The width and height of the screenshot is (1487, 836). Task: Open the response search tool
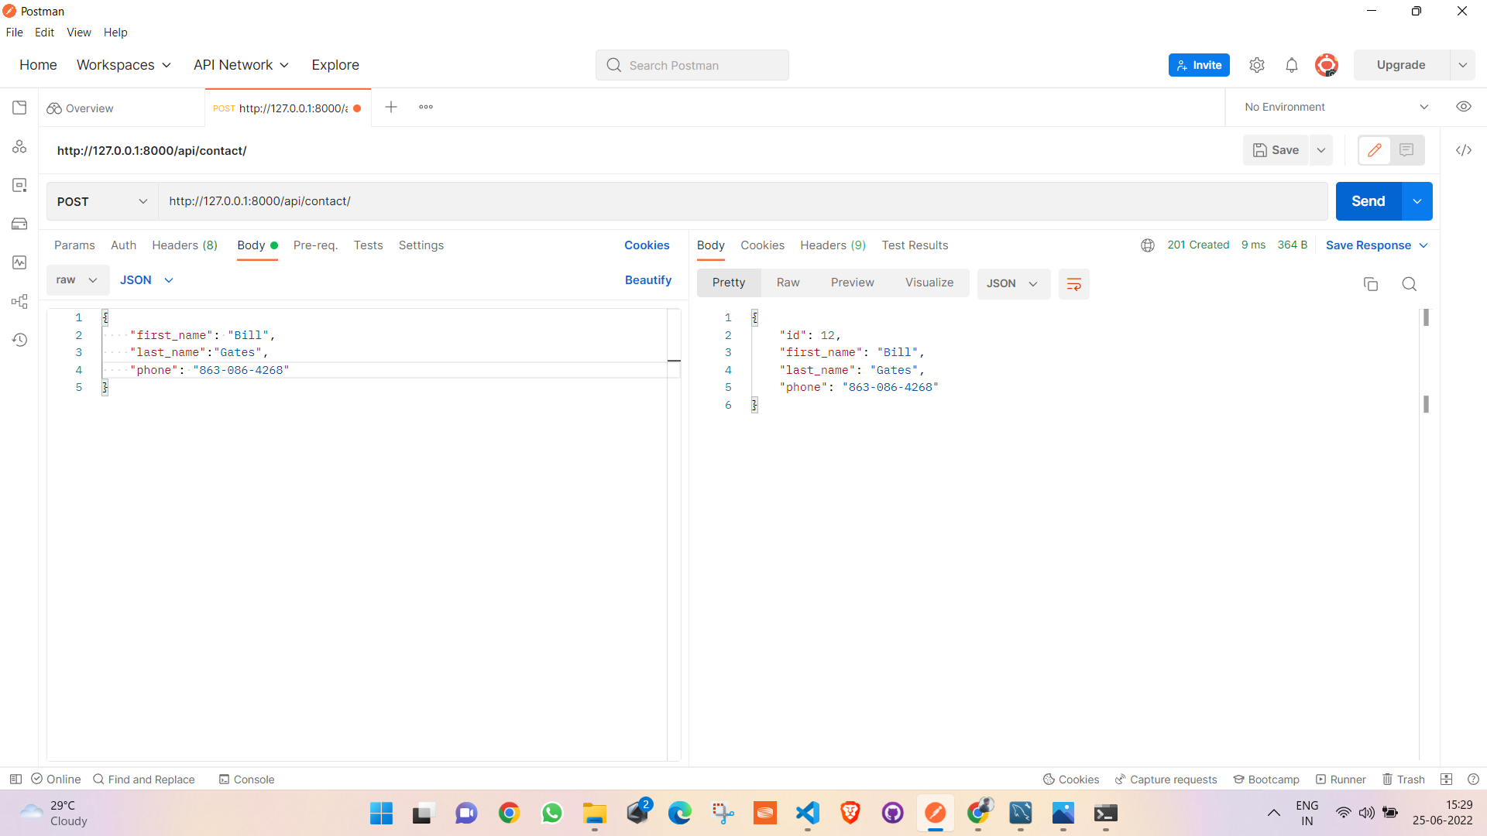coord(1409,284)
